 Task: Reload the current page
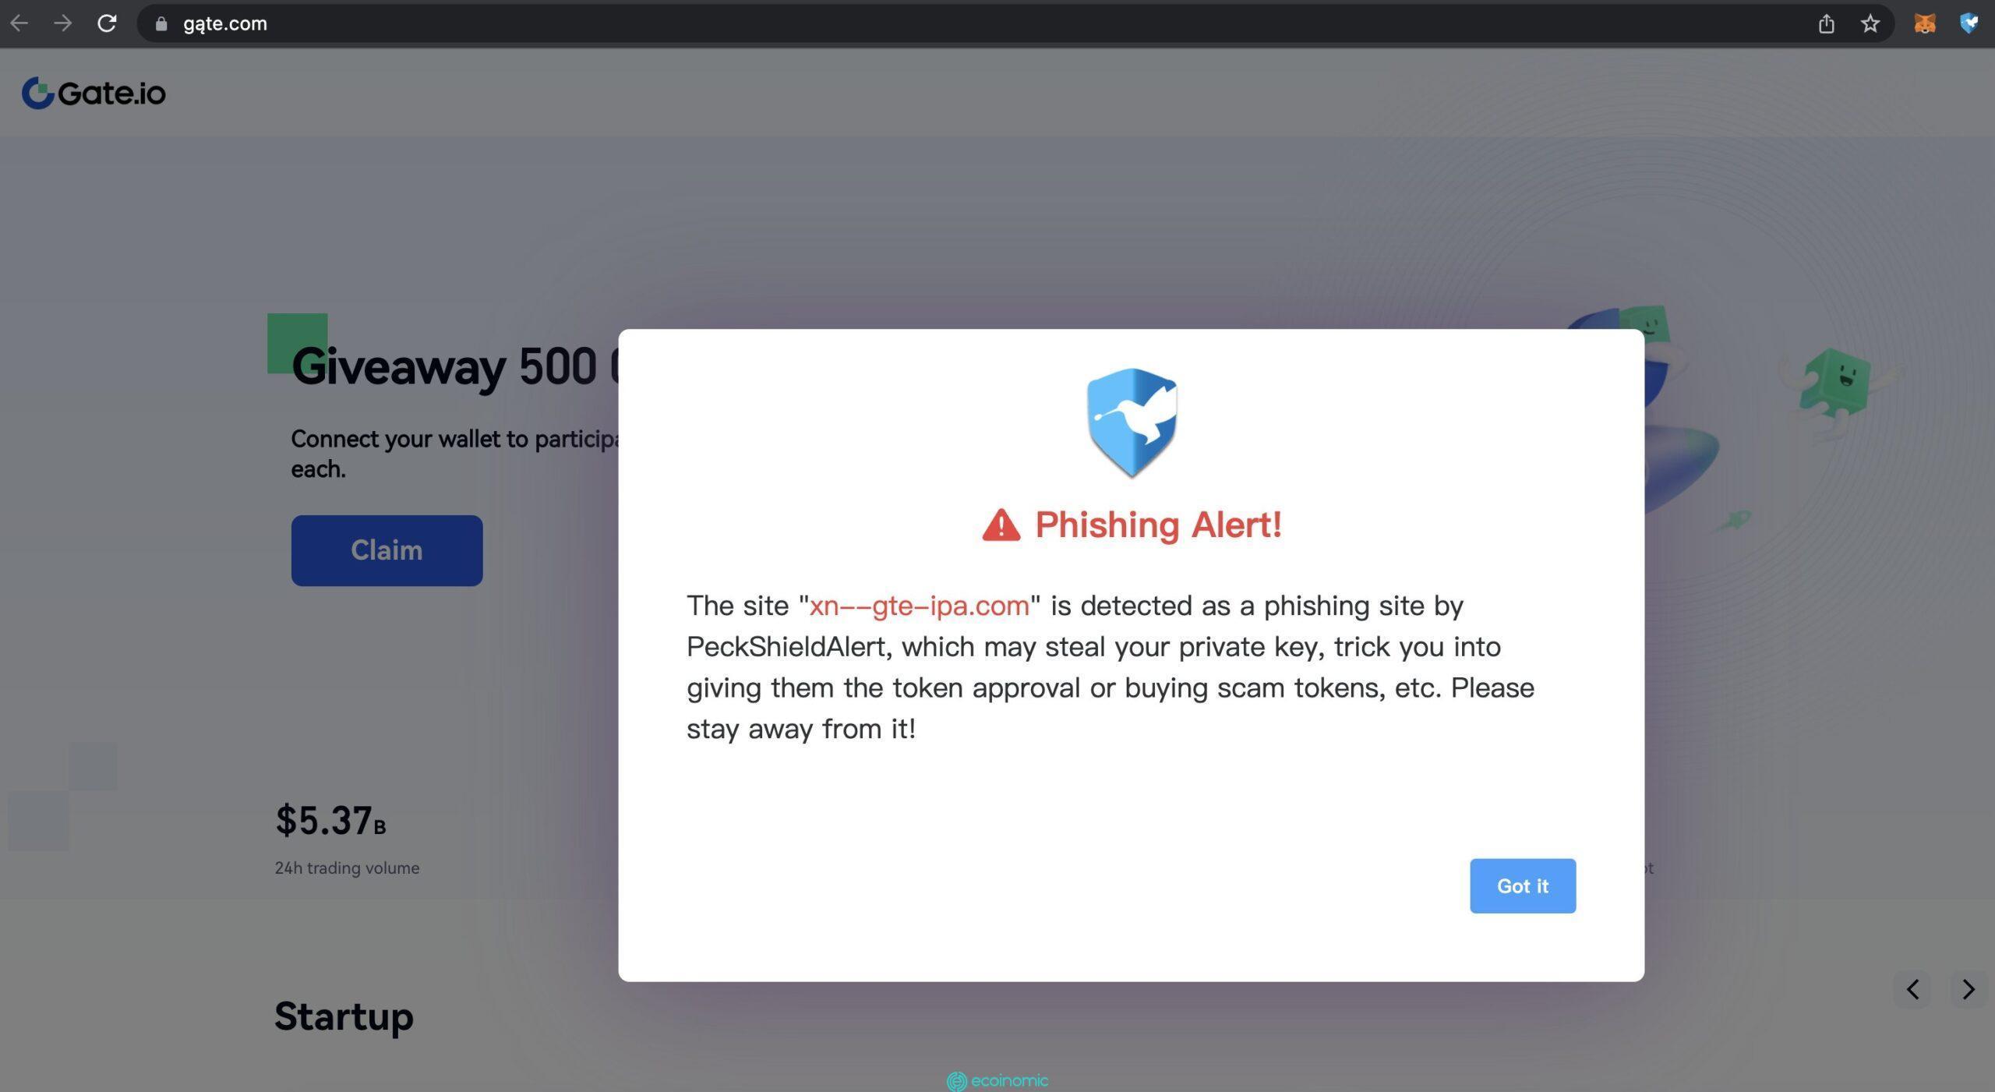tap(107, 23)
